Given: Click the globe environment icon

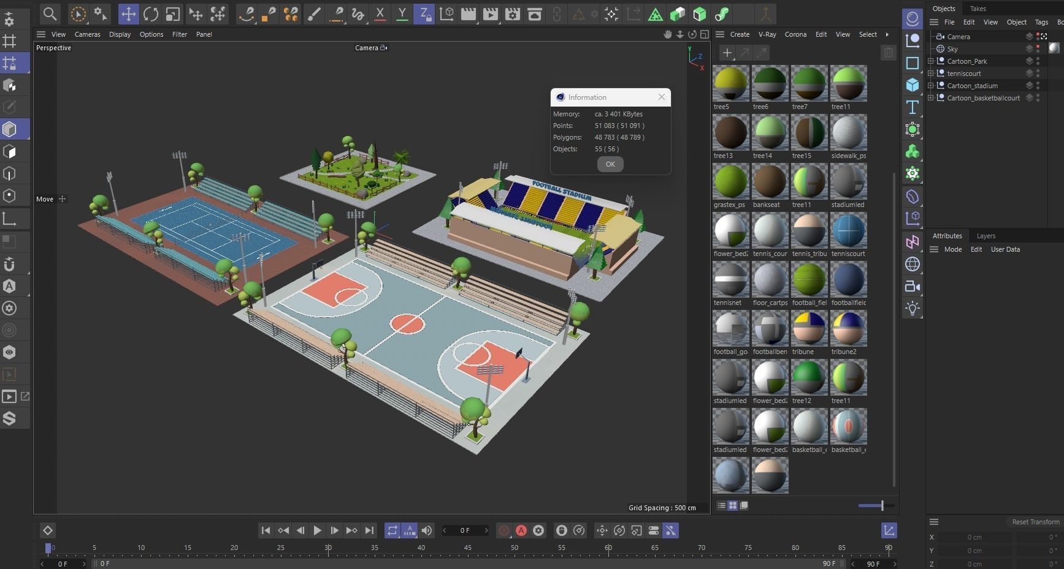Looking at the screenshot, I should (x=913, y=264).
